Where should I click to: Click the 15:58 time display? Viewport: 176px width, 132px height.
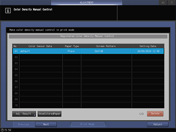8,130
